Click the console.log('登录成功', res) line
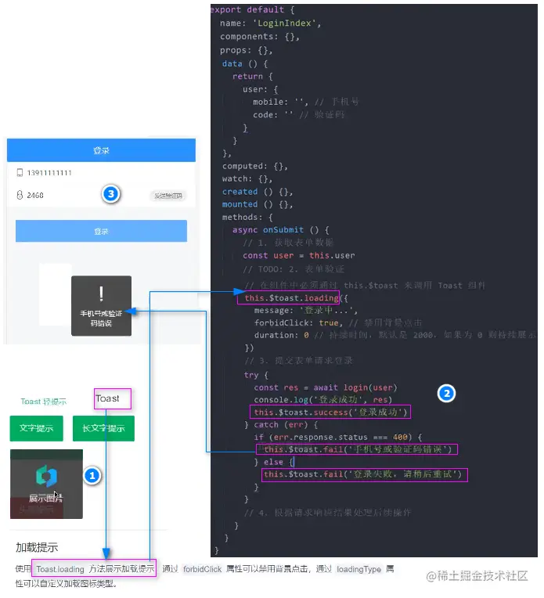This screenshot has width=544, height=598. click(322, 399)
